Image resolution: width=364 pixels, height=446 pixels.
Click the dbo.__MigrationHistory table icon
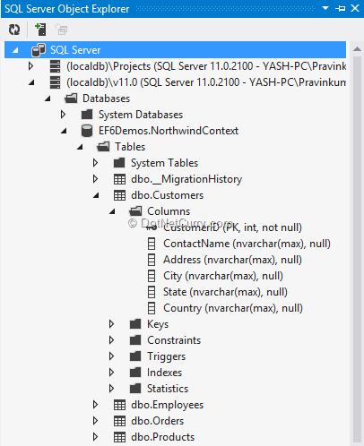pos(119,179)
